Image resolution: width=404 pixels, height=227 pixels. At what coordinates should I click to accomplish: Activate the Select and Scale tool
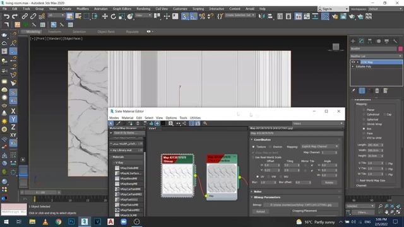point(122,16)
